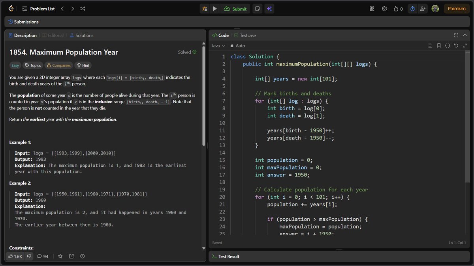
Task: Submit the solution
Action: pyautogui.click(x=235, y=9)
